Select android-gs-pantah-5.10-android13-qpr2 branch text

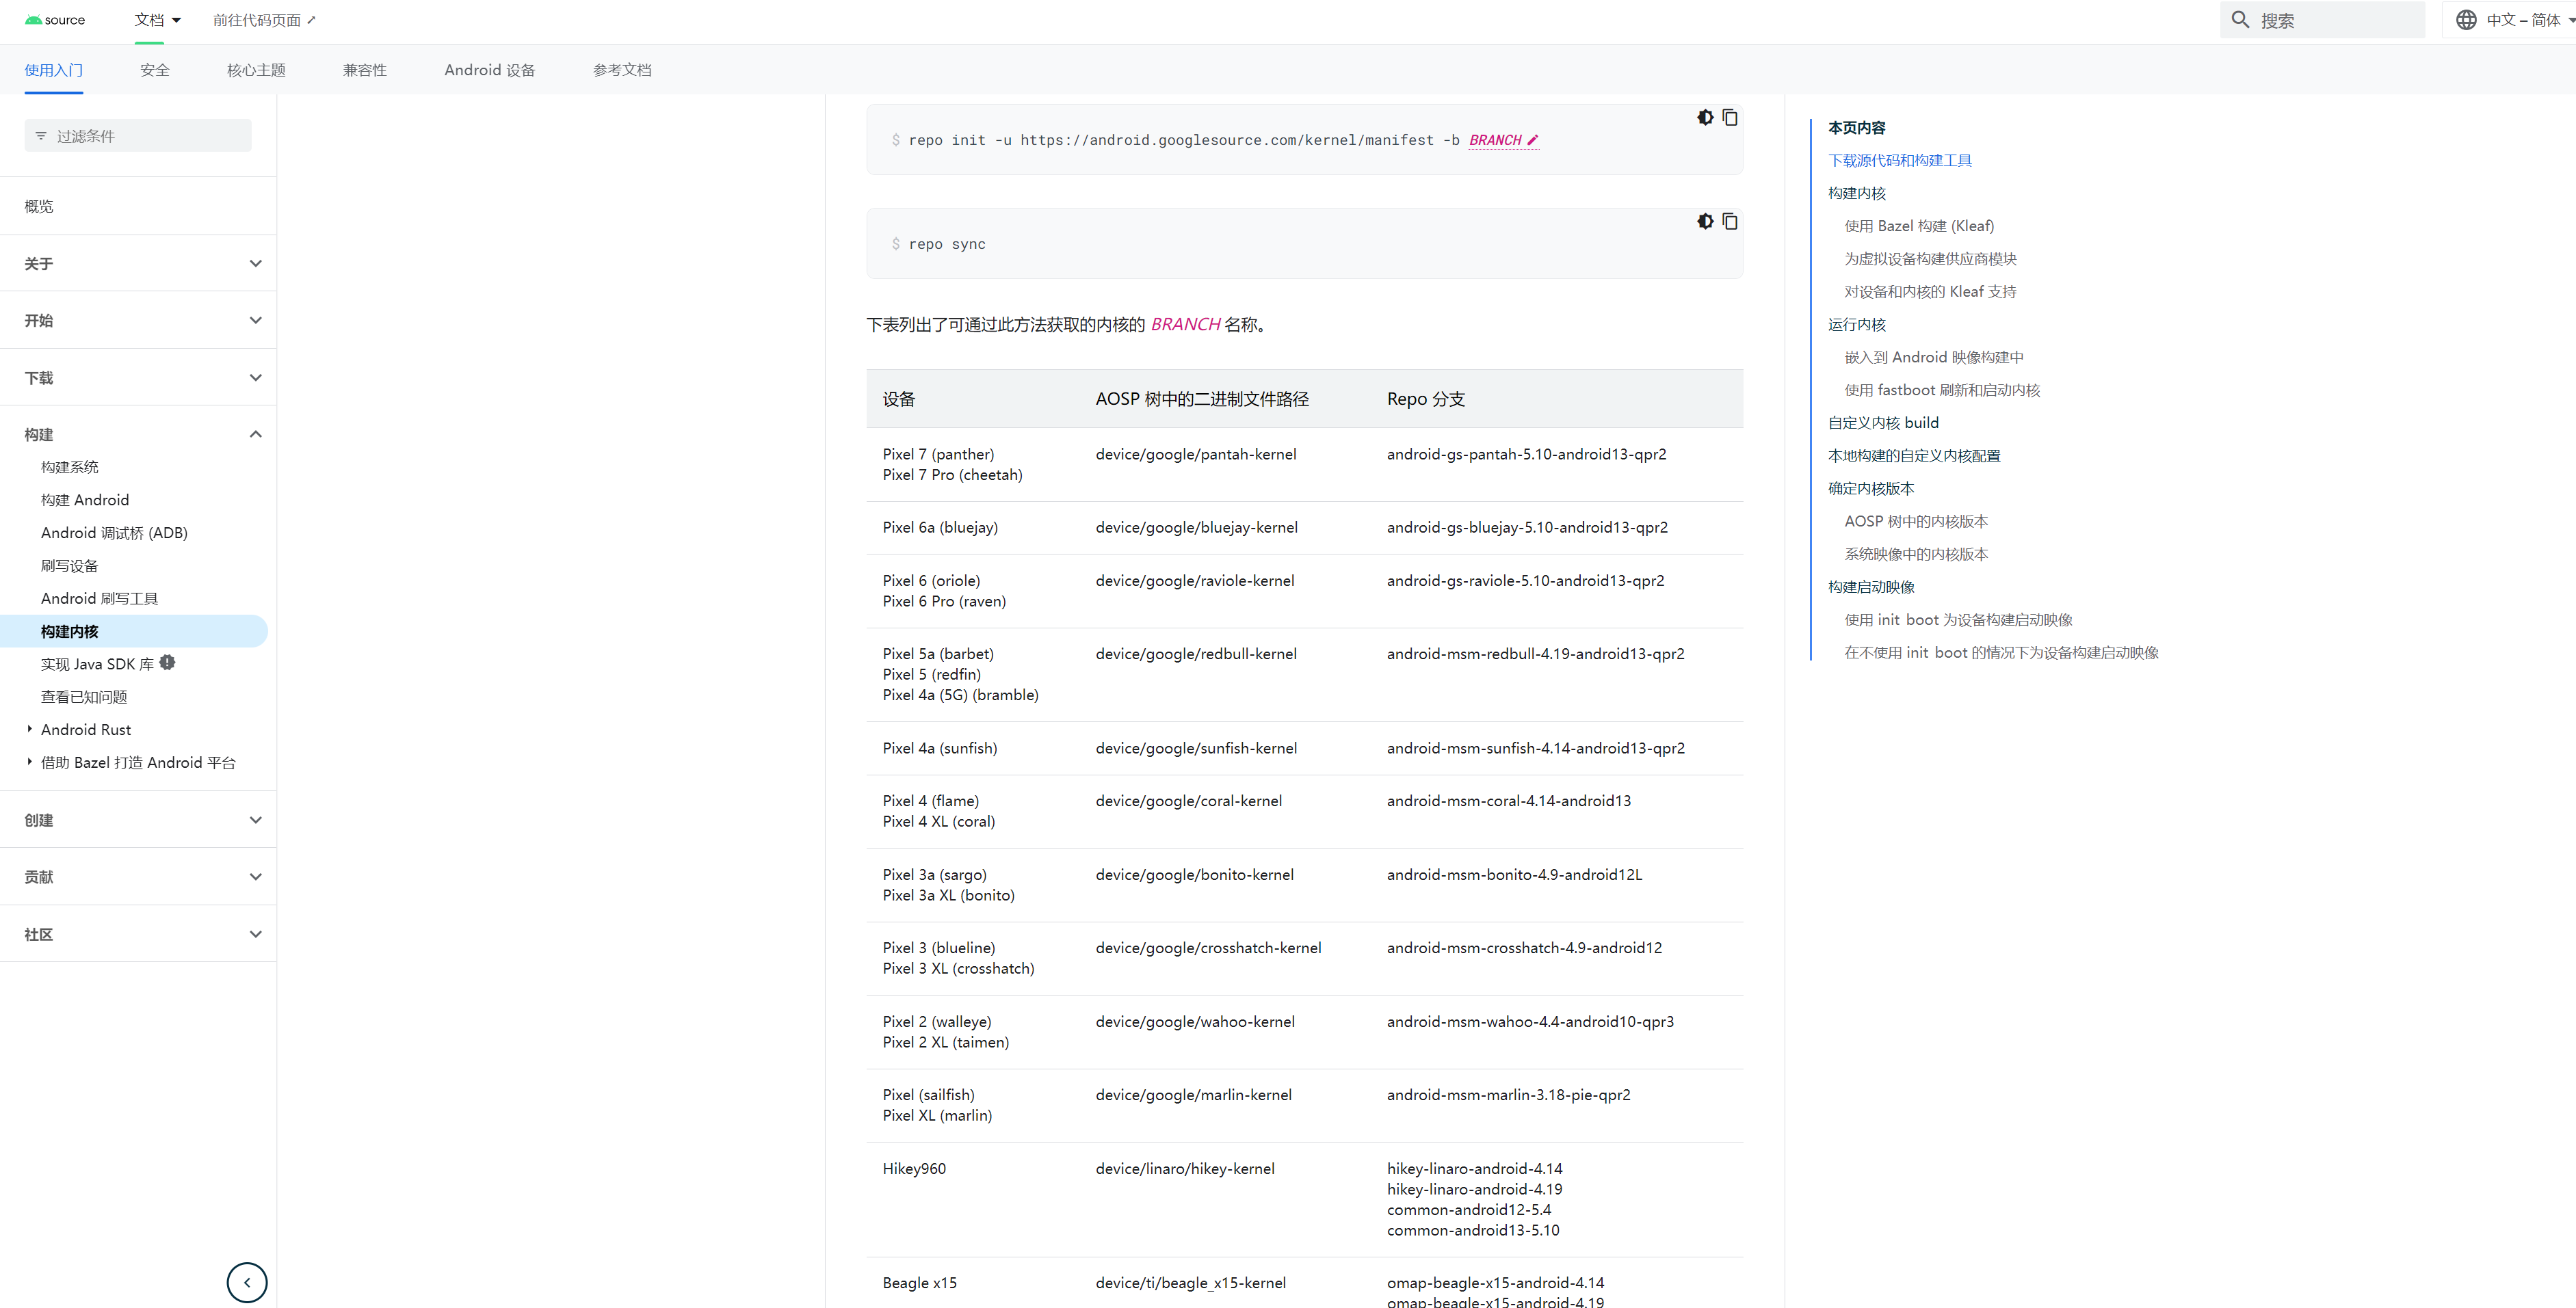point(1526,455)
